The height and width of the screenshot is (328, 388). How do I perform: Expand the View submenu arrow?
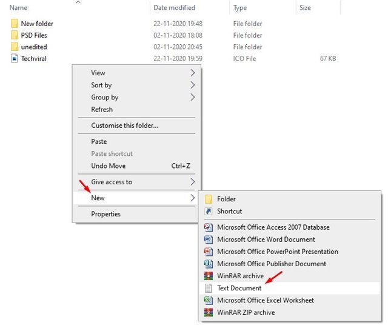coord(193,73)
